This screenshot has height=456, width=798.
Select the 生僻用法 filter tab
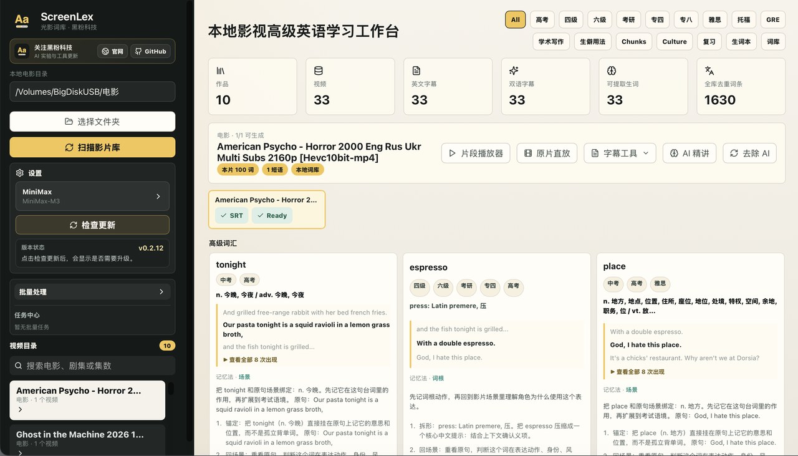coord(593,41)
